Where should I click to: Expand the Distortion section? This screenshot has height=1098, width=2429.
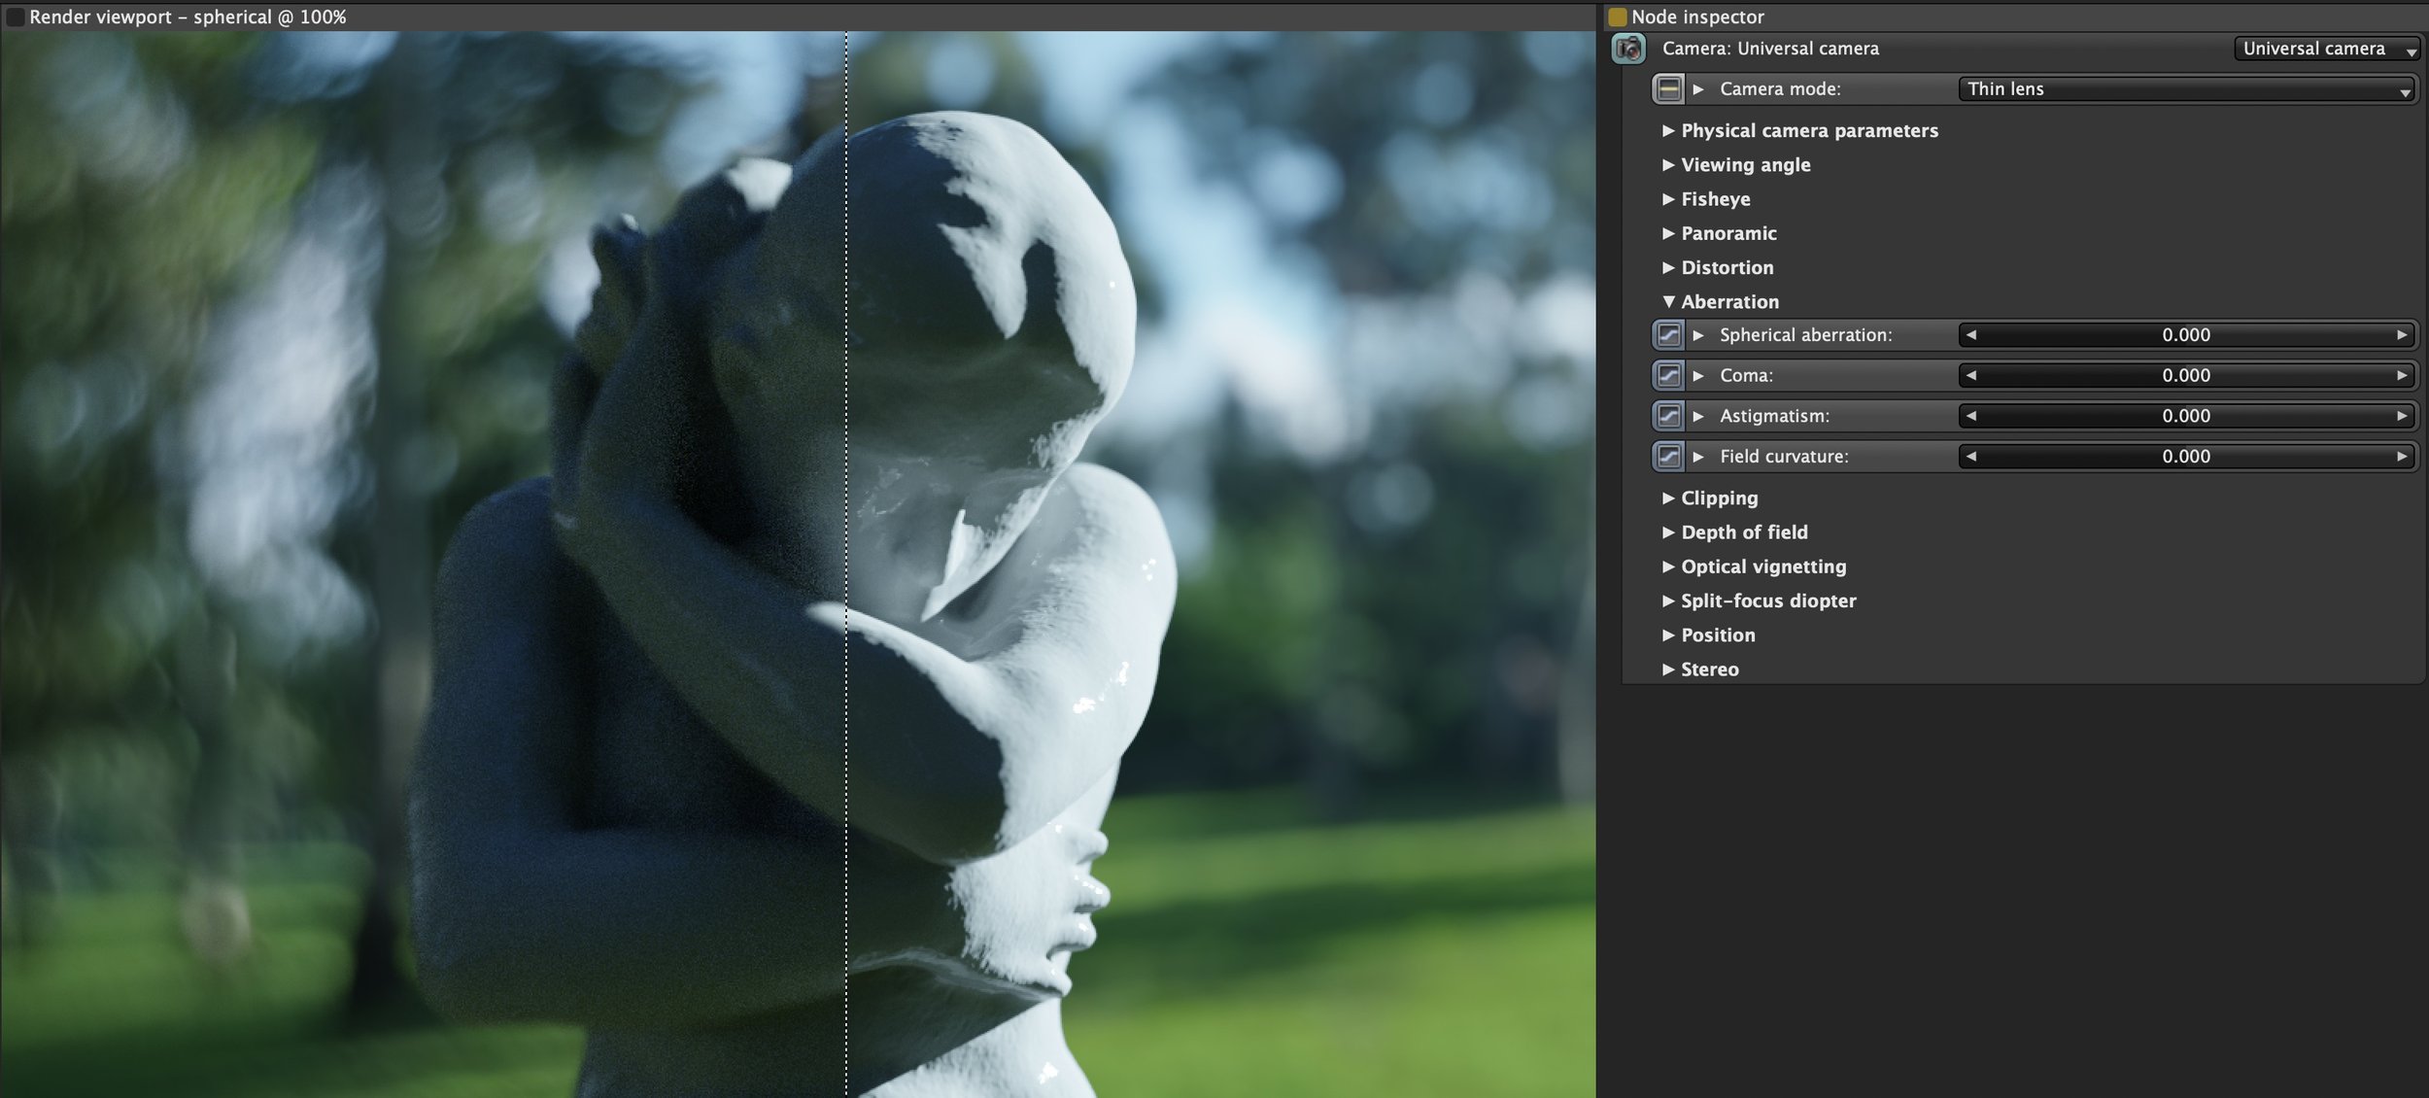[x=1668, y=267]
